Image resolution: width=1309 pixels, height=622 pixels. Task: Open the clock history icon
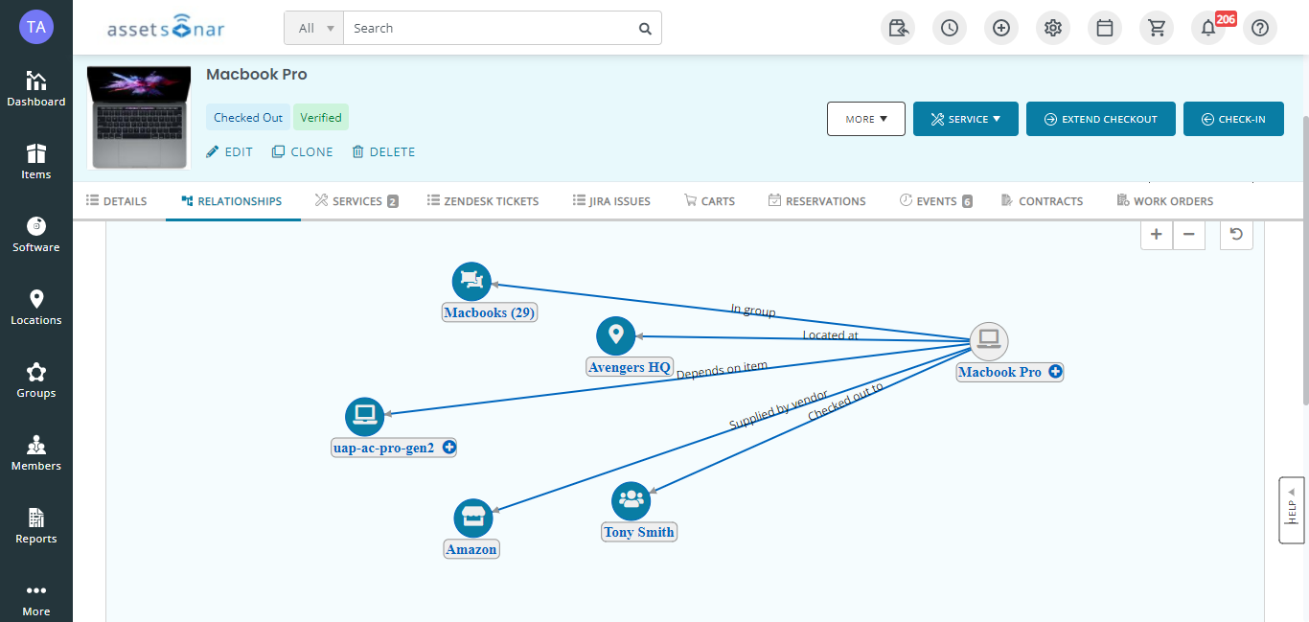point(950,28)
